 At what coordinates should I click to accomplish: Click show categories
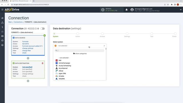[x=80, y=54]
